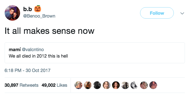The height and width of the screenshot is (95, 189).
Task: View the 30,897 Retweets list
Action: point(21,85)
